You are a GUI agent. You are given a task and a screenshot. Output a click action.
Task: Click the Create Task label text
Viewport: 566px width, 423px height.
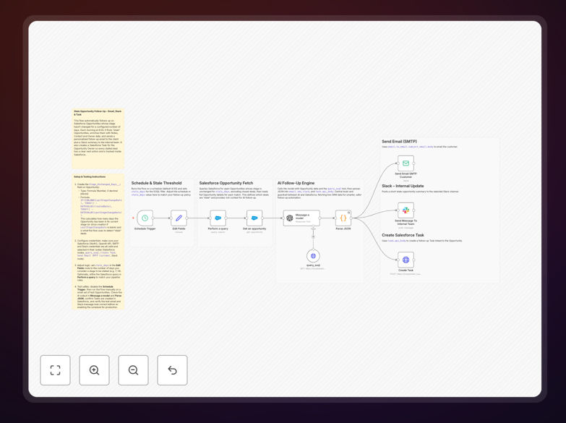pos(406,270)
